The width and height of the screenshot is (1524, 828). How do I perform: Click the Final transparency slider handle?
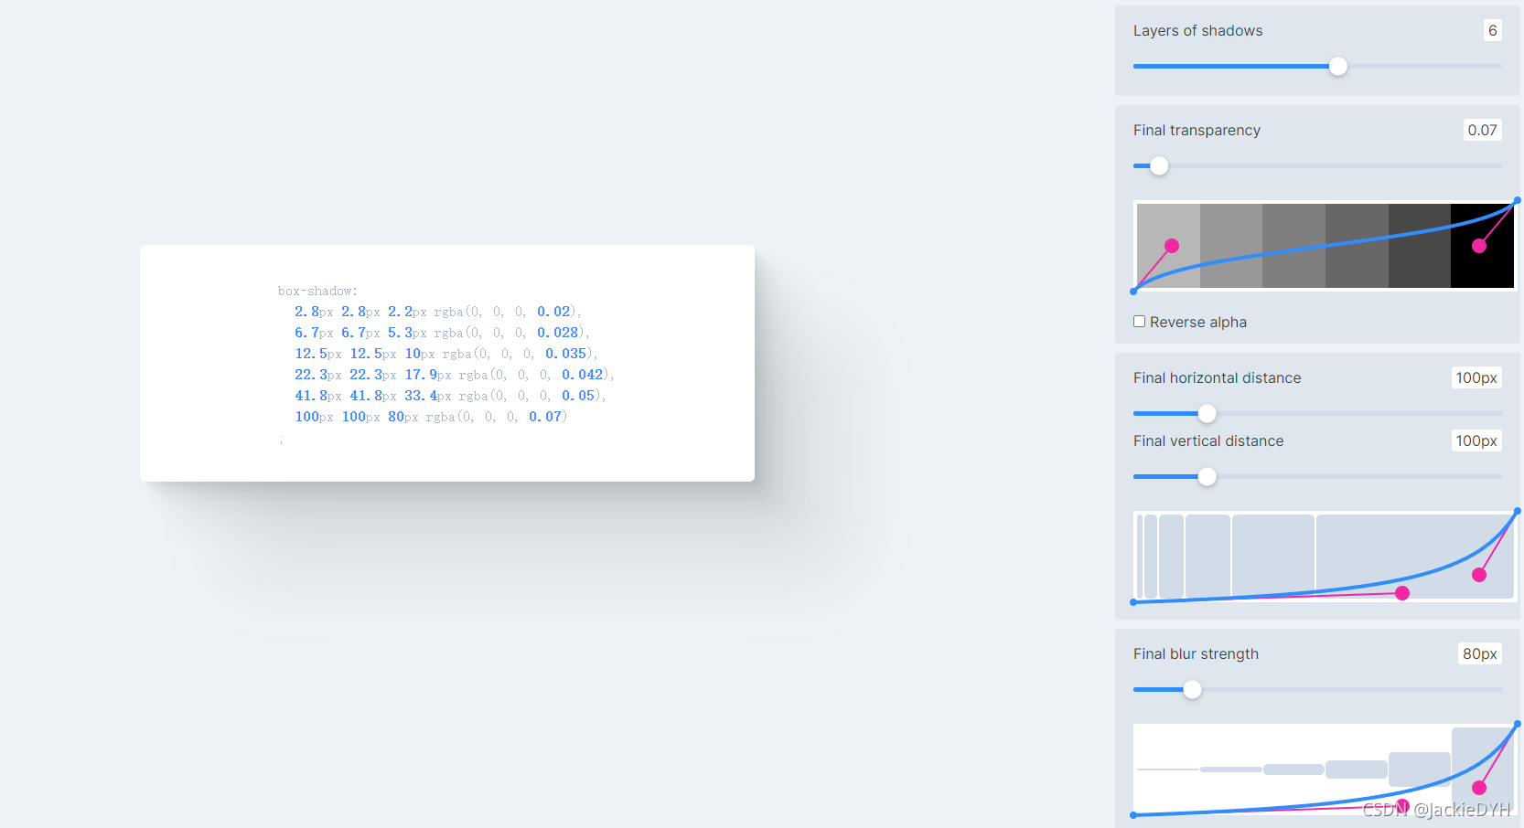(x=1159, y=165)
